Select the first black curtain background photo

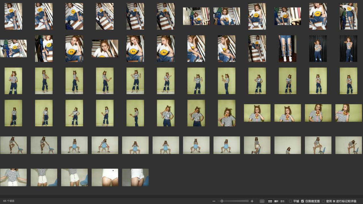(318, 49)
